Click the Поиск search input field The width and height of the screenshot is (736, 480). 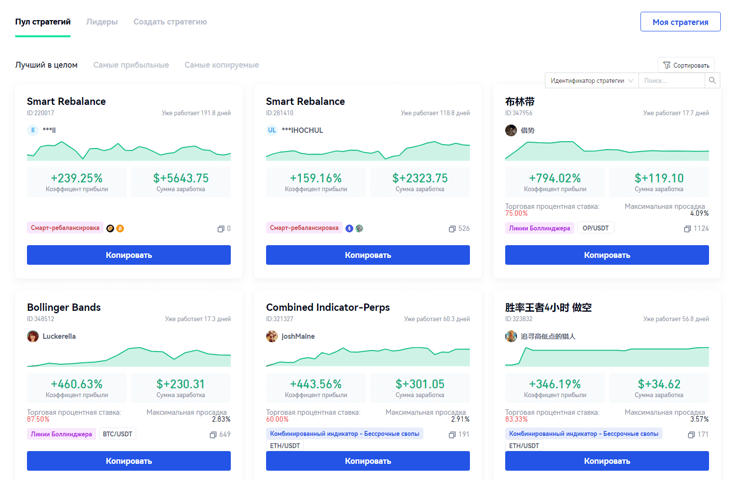pos(671,80)
